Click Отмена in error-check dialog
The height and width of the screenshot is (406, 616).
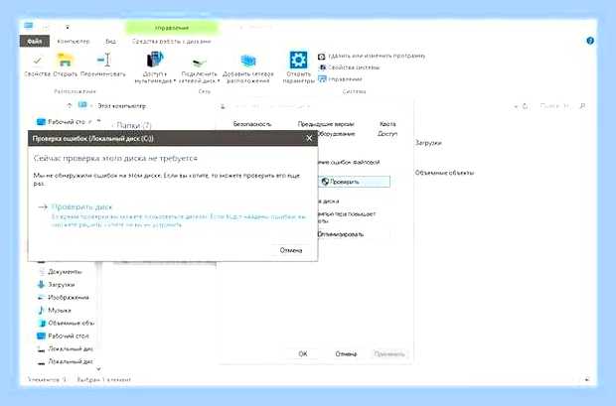tap(291, 250)
